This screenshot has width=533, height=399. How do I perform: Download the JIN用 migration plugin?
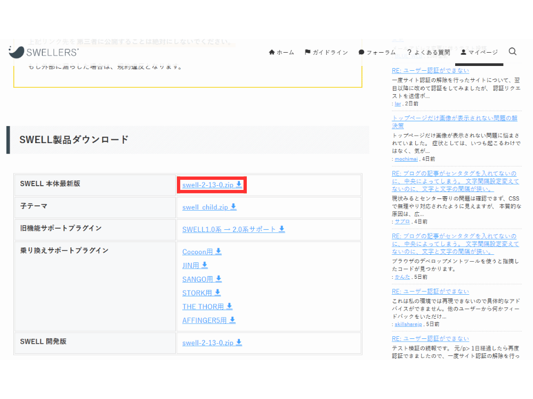click(195, 265)
